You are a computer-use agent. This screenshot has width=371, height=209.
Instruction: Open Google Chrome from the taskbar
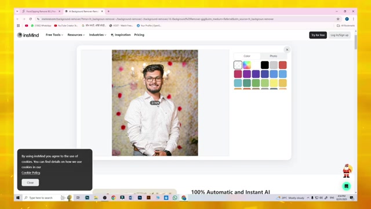coord(114,197)
